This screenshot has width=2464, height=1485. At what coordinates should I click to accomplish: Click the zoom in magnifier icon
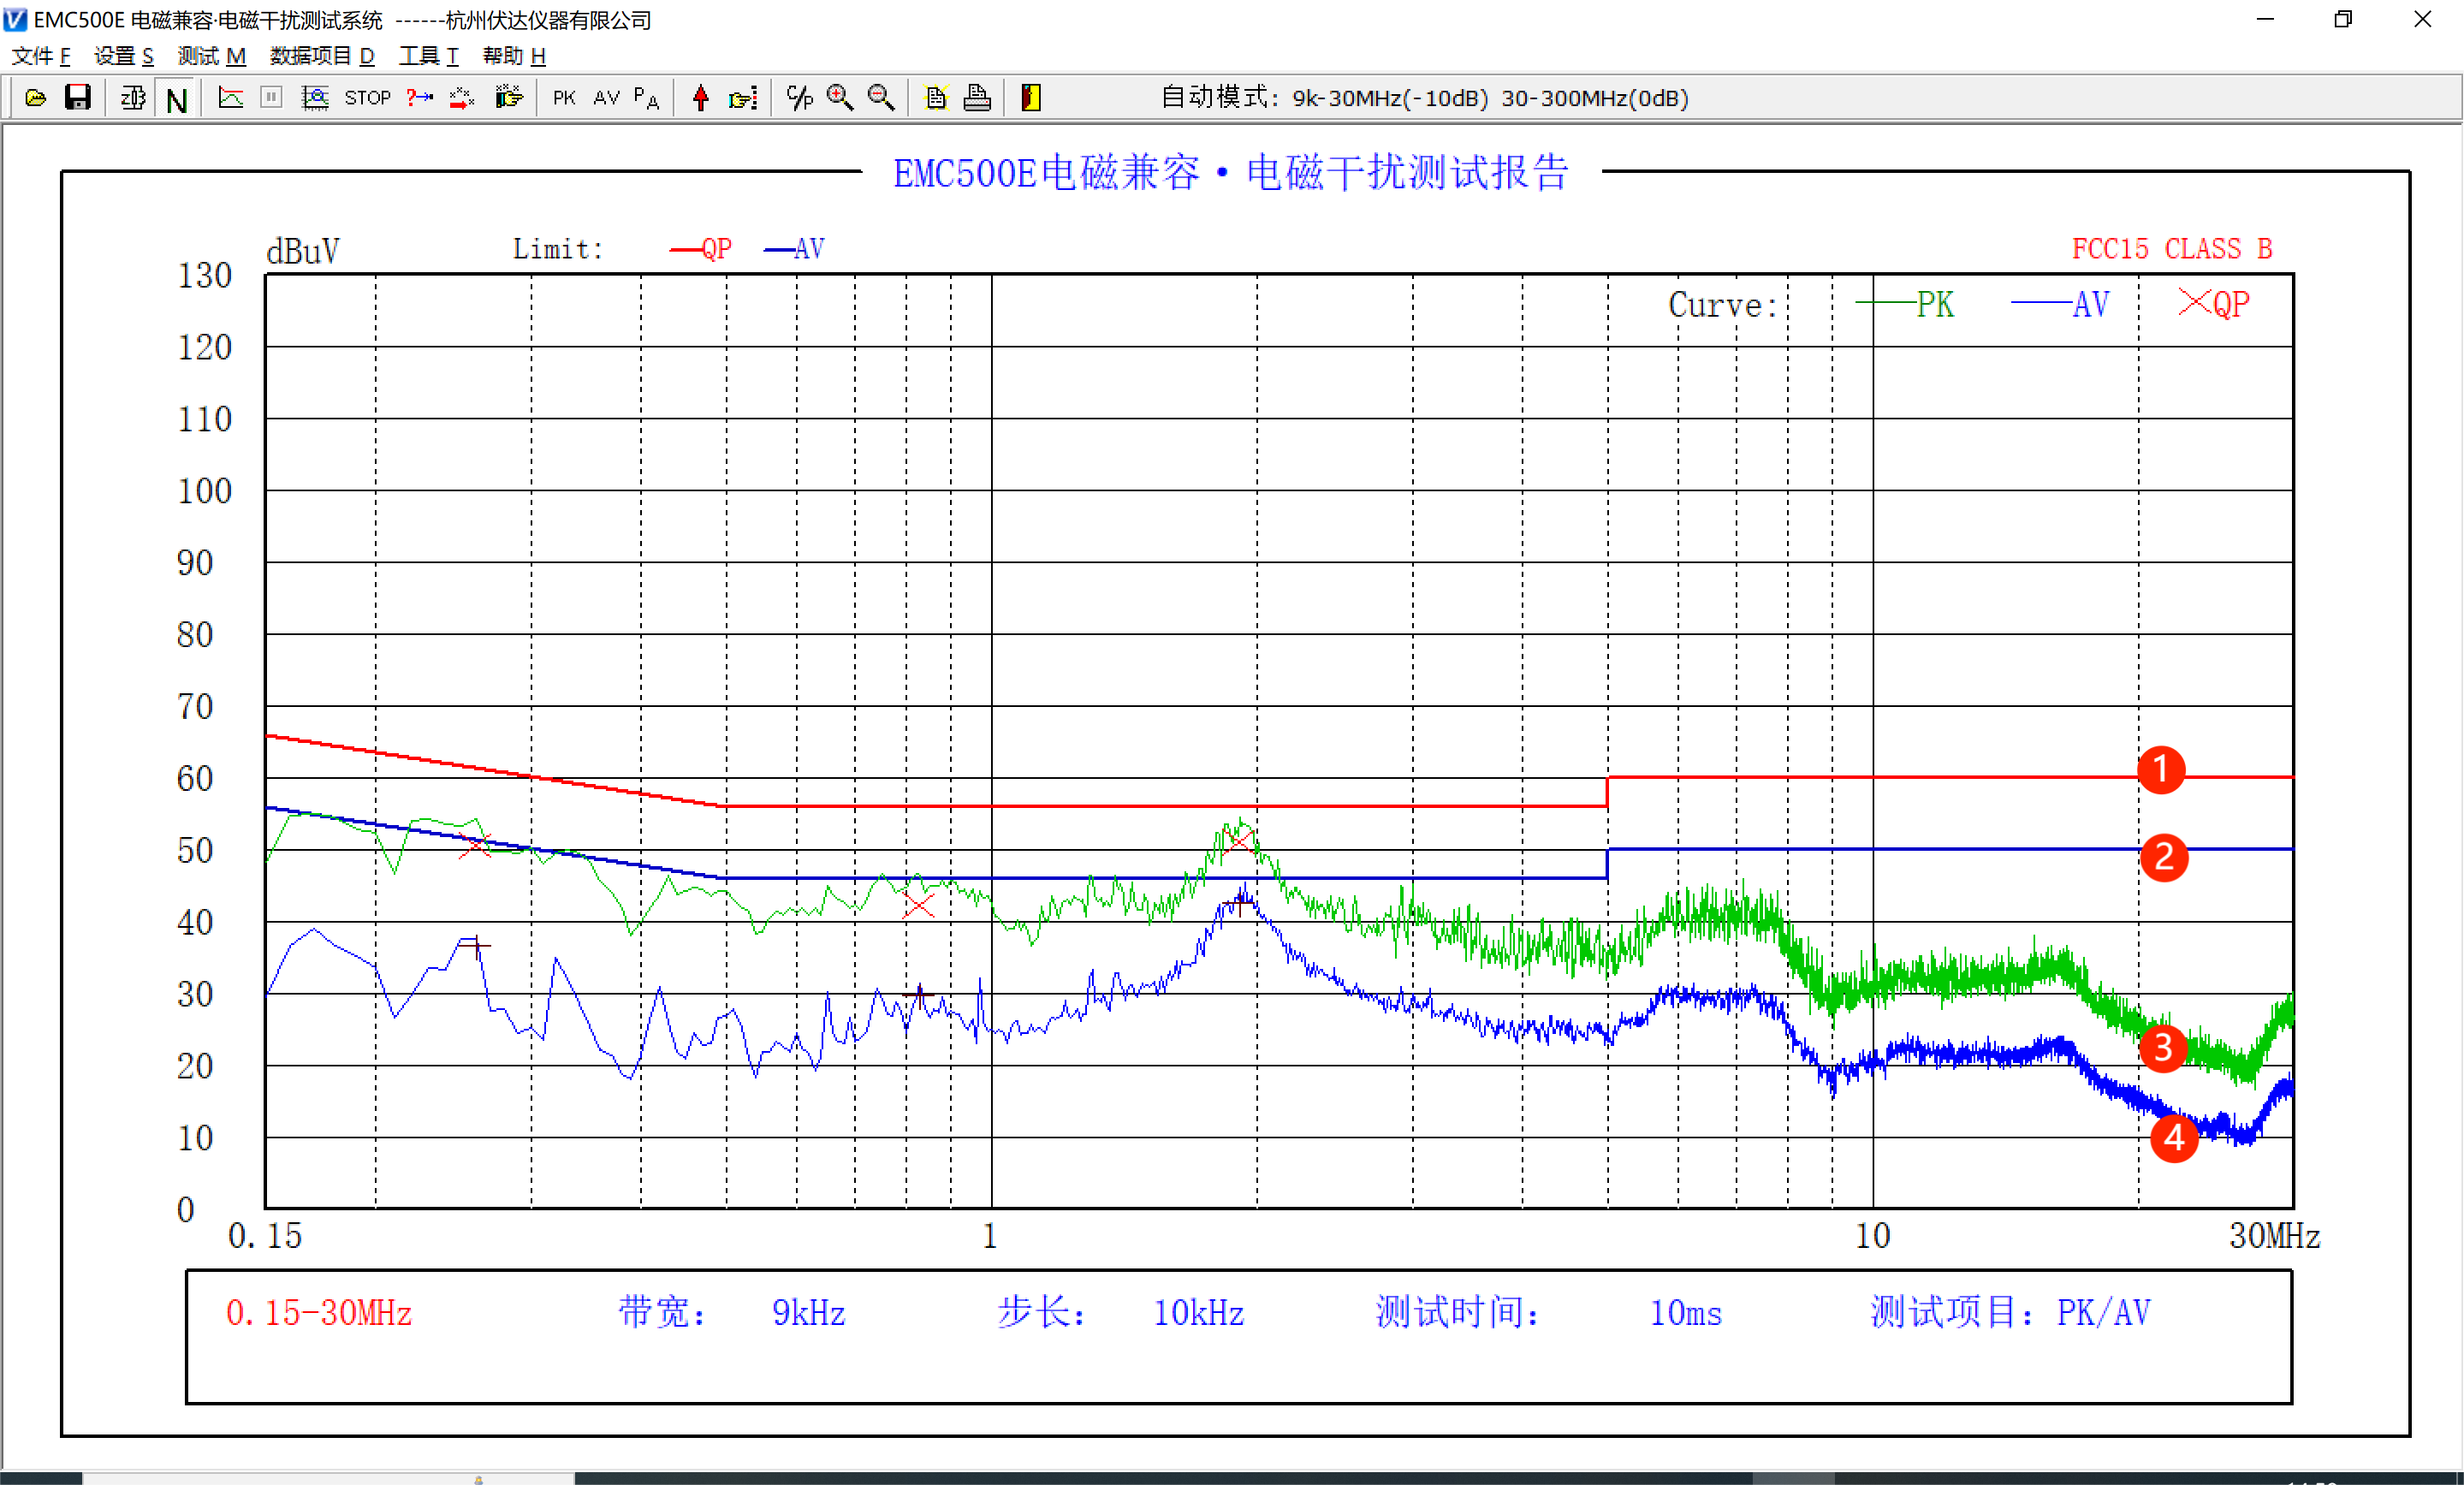point(840,98)
